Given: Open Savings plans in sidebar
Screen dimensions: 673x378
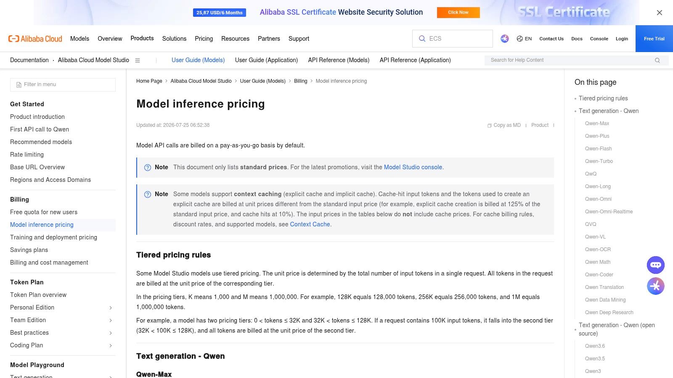Looking at the screenshot, I should (29, 250).
